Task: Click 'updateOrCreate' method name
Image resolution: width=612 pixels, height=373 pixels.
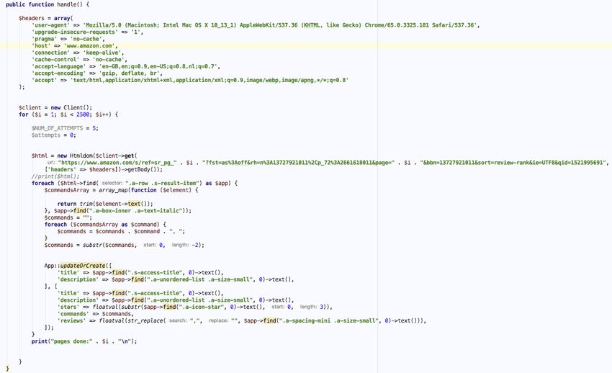Action: point(83,266)
